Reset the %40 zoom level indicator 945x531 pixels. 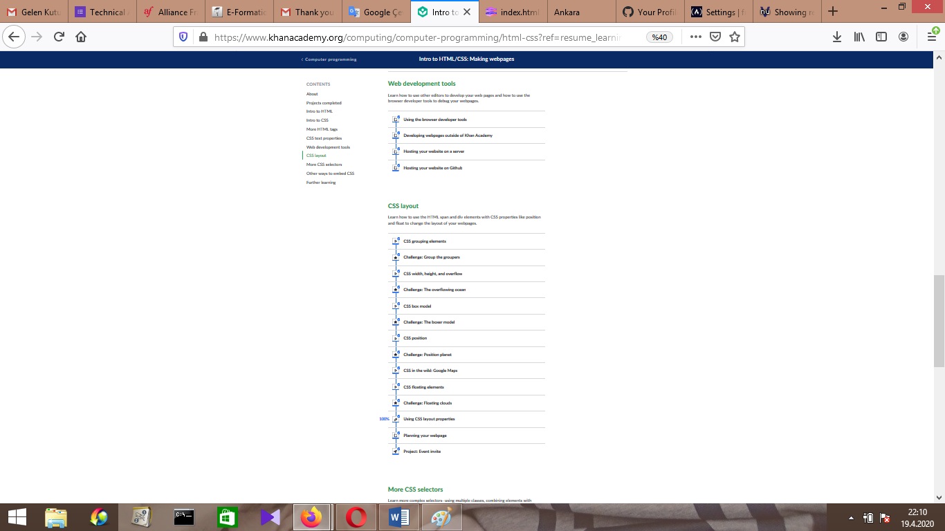tap(659, 37)
